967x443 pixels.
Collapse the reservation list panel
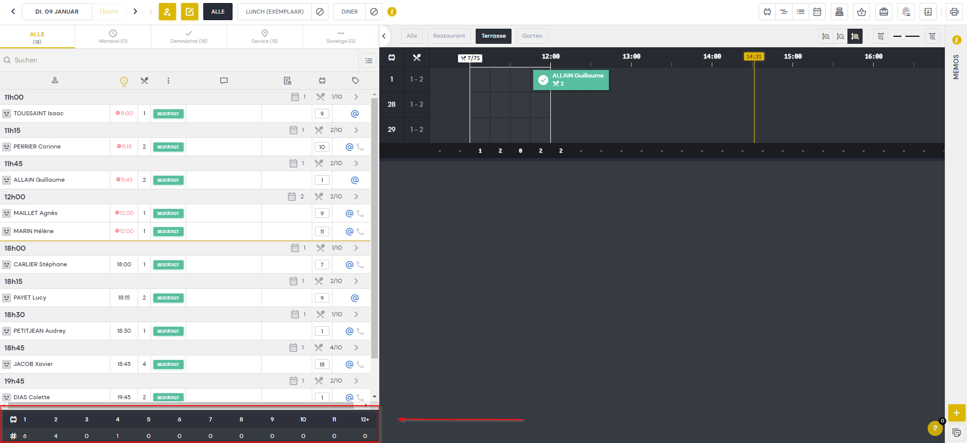click(384, 36)
